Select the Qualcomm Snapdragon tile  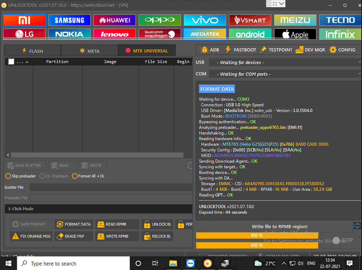click(160, 34)
